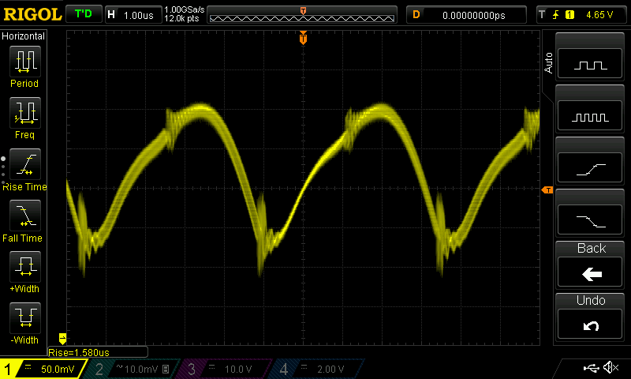Click the 1.00GSa/s sample rate readout
Image resolution: width=631 pixels, height=379 pixels.
(185, 9)
